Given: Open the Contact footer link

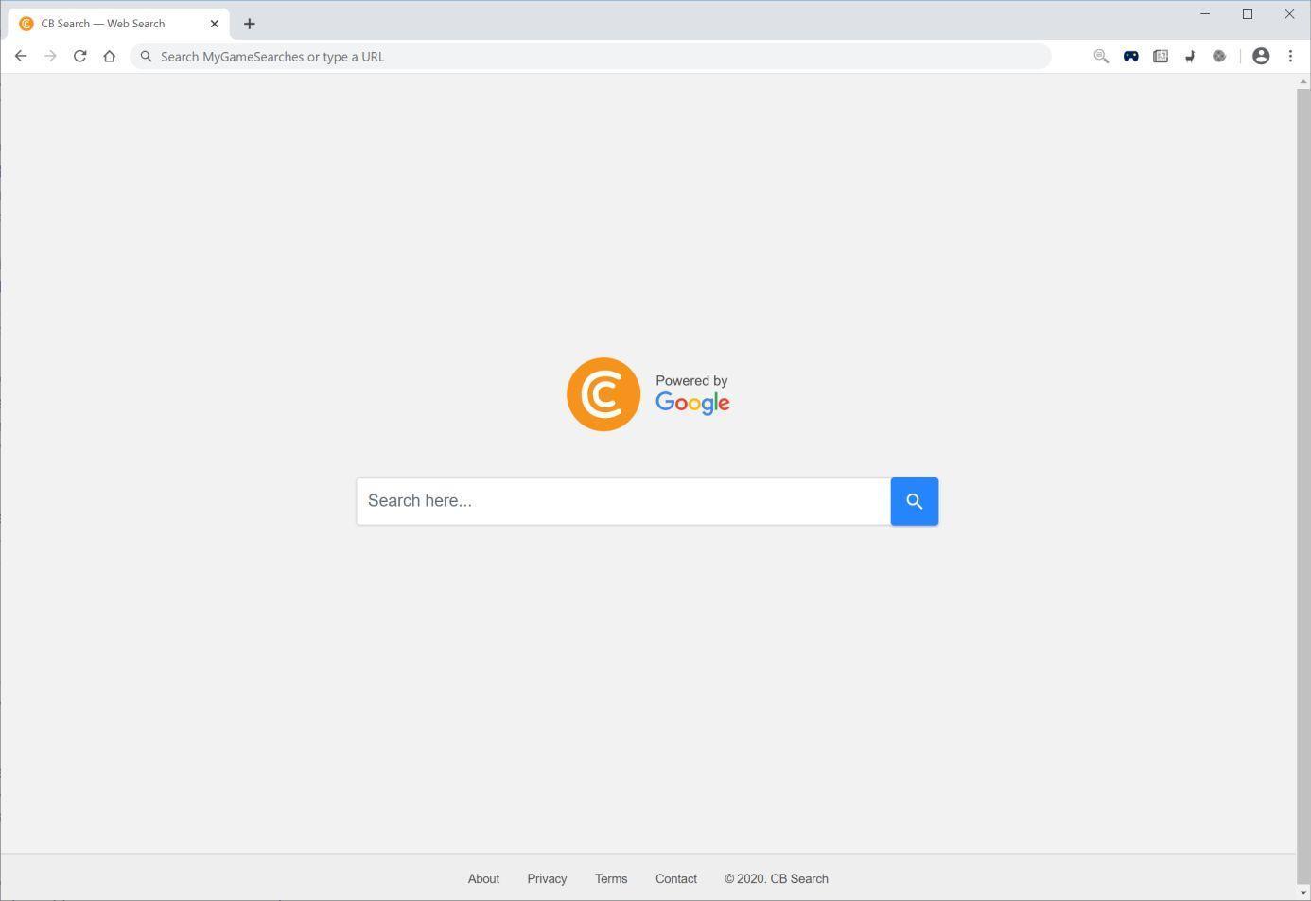Looking at the screenshot, I should point(676,879).
